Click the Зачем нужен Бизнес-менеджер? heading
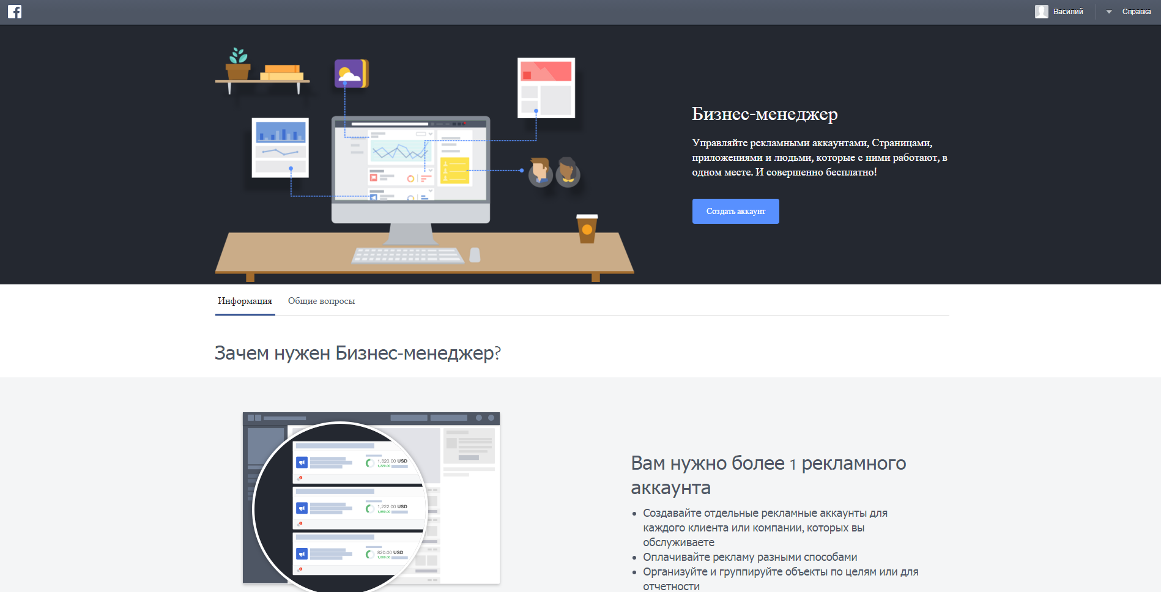 pyautogui.click(x=358, y=353)
